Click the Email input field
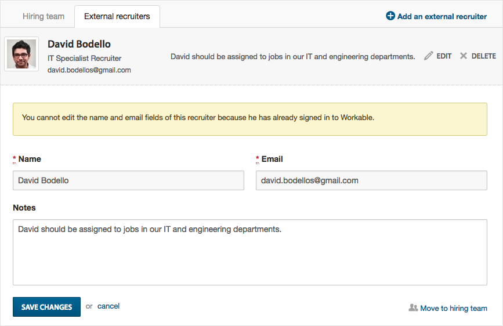The width and height of the screenshot is (503, 326). [x=371, y=180]
